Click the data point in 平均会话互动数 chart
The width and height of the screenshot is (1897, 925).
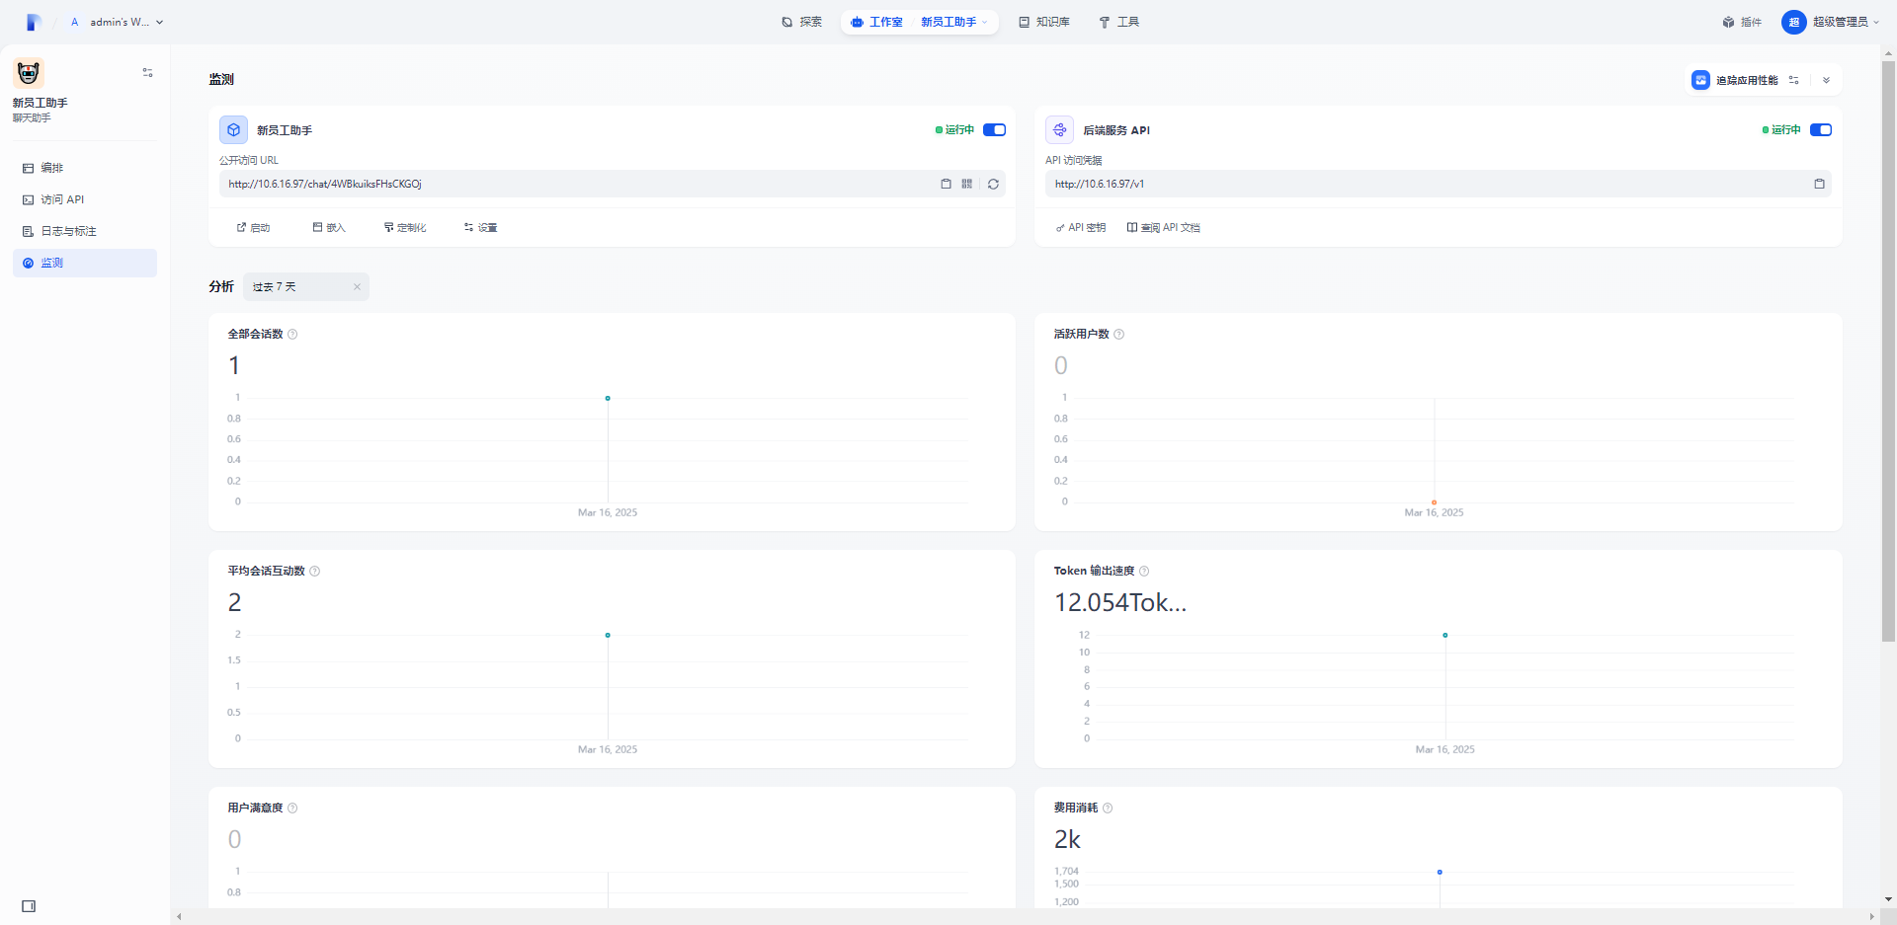pyautogui.click(x=608, y=635)
